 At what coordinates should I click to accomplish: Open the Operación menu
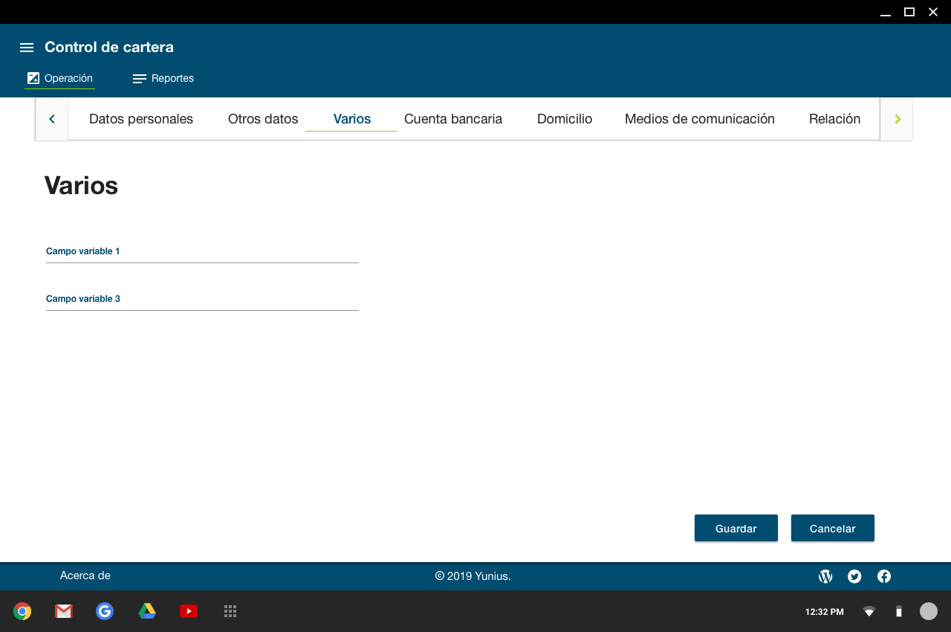(x=60, y=78)
